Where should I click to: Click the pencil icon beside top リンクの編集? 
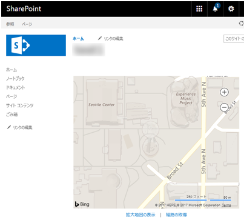(100, 38)
